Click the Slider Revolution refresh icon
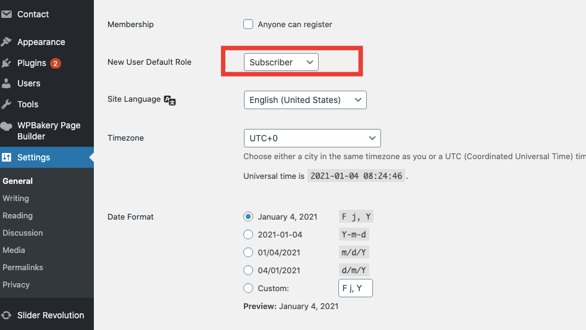Viewport: 586px width, 330px height. pyautogui.click(x=6, y=315)
